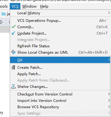Click the Create Patch icon
111x117 pixels.
click(13, 67)
